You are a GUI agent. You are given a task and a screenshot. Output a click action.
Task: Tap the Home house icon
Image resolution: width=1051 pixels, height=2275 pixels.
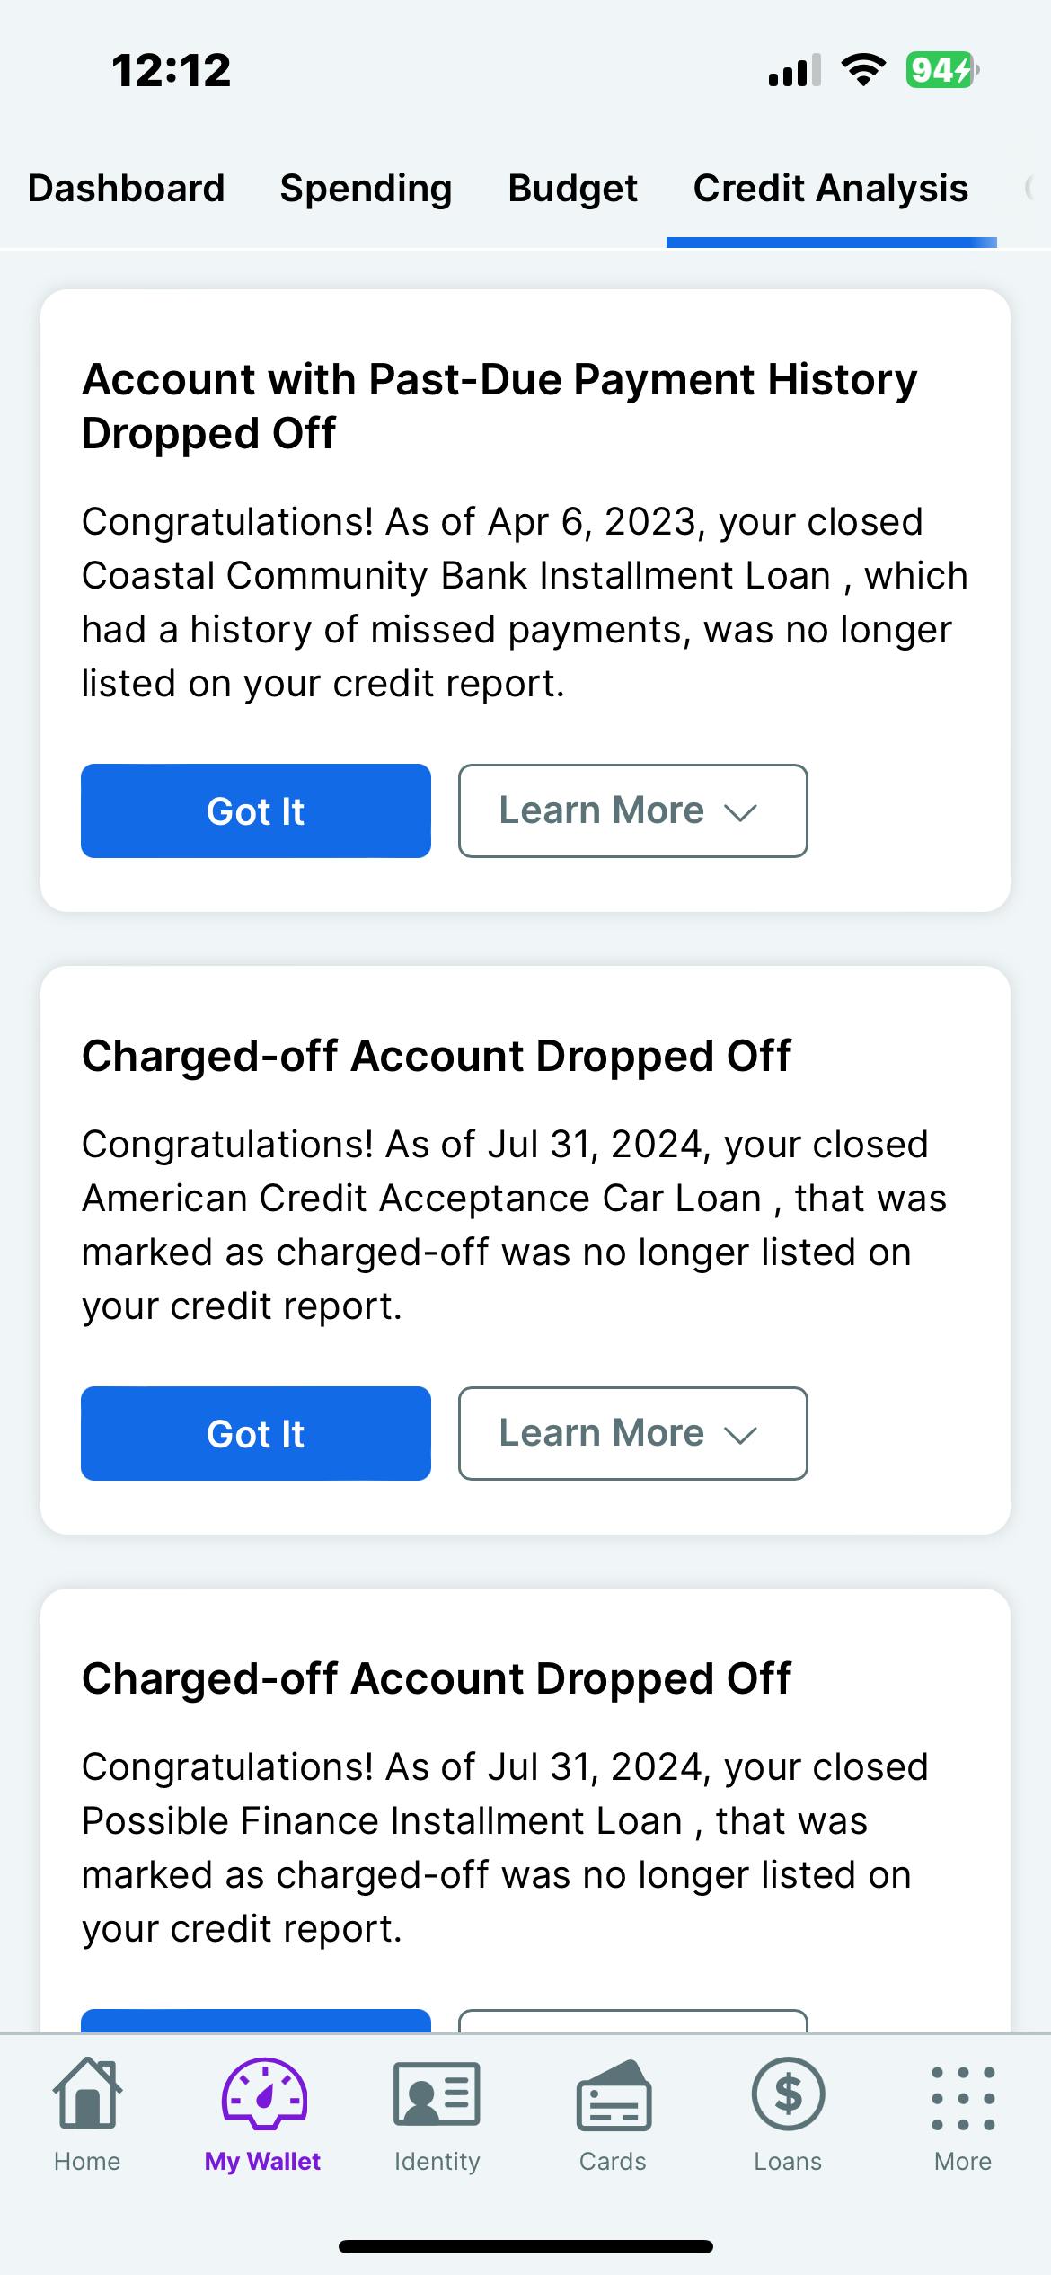87,2094
